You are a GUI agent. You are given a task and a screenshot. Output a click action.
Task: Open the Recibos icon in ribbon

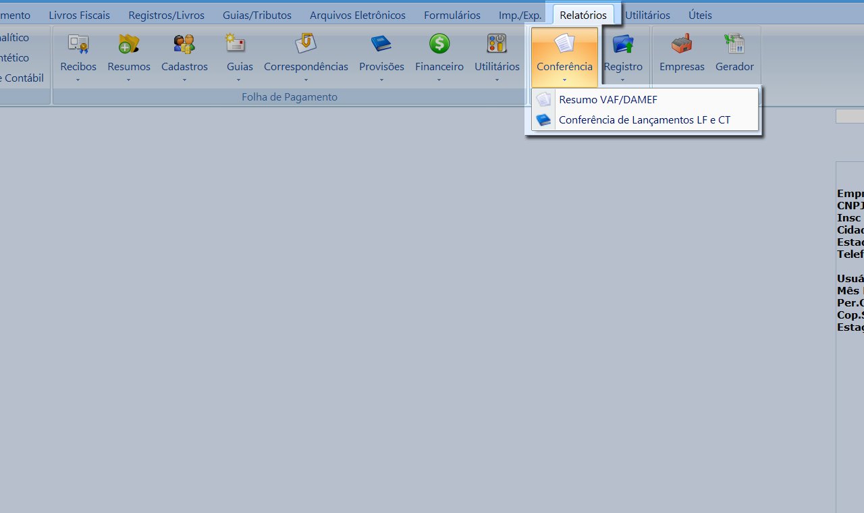coord(78,45)
